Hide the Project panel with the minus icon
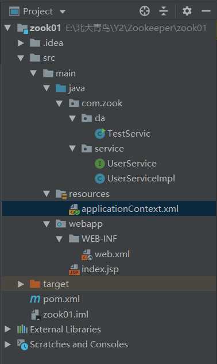The width and height of the screenshot is (217, 364). click(x=206, y=11)
